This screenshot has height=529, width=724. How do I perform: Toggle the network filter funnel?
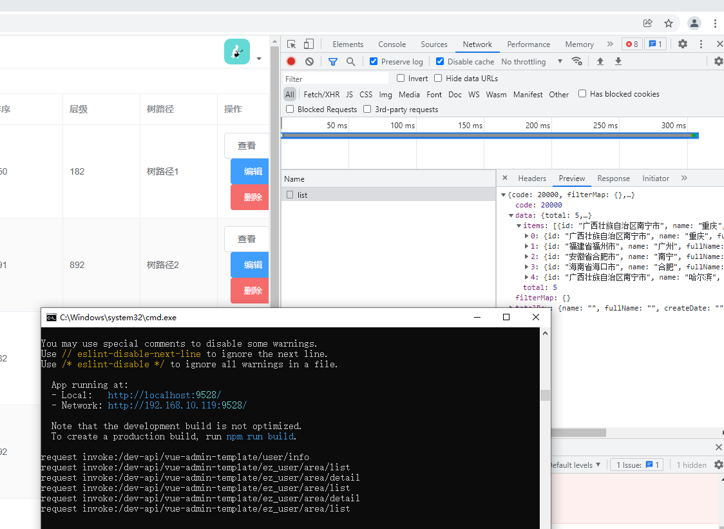tap(332, 61)
